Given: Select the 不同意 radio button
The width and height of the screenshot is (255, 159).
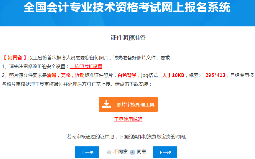Looking at the screenshot, I should pyautogui.click(x=109, y=152).
